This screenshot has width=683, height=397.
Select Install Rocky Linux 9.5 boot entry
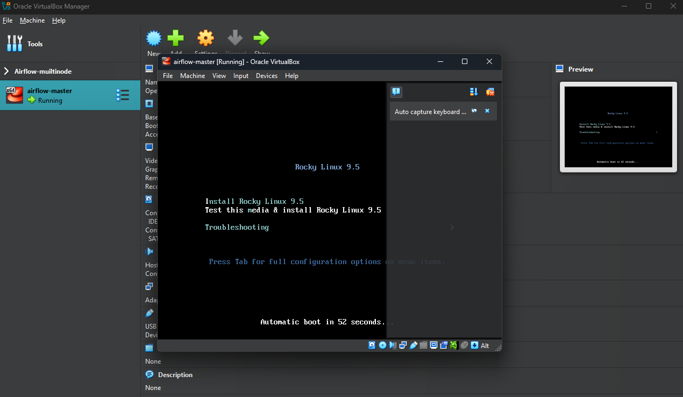pos(254,201)
